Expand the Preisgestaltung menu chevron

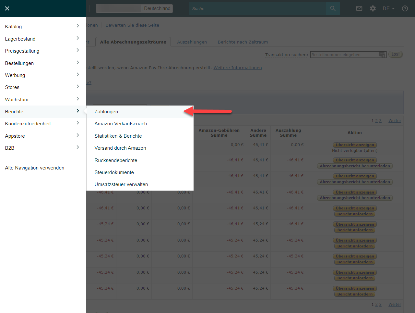coord(78,50)
